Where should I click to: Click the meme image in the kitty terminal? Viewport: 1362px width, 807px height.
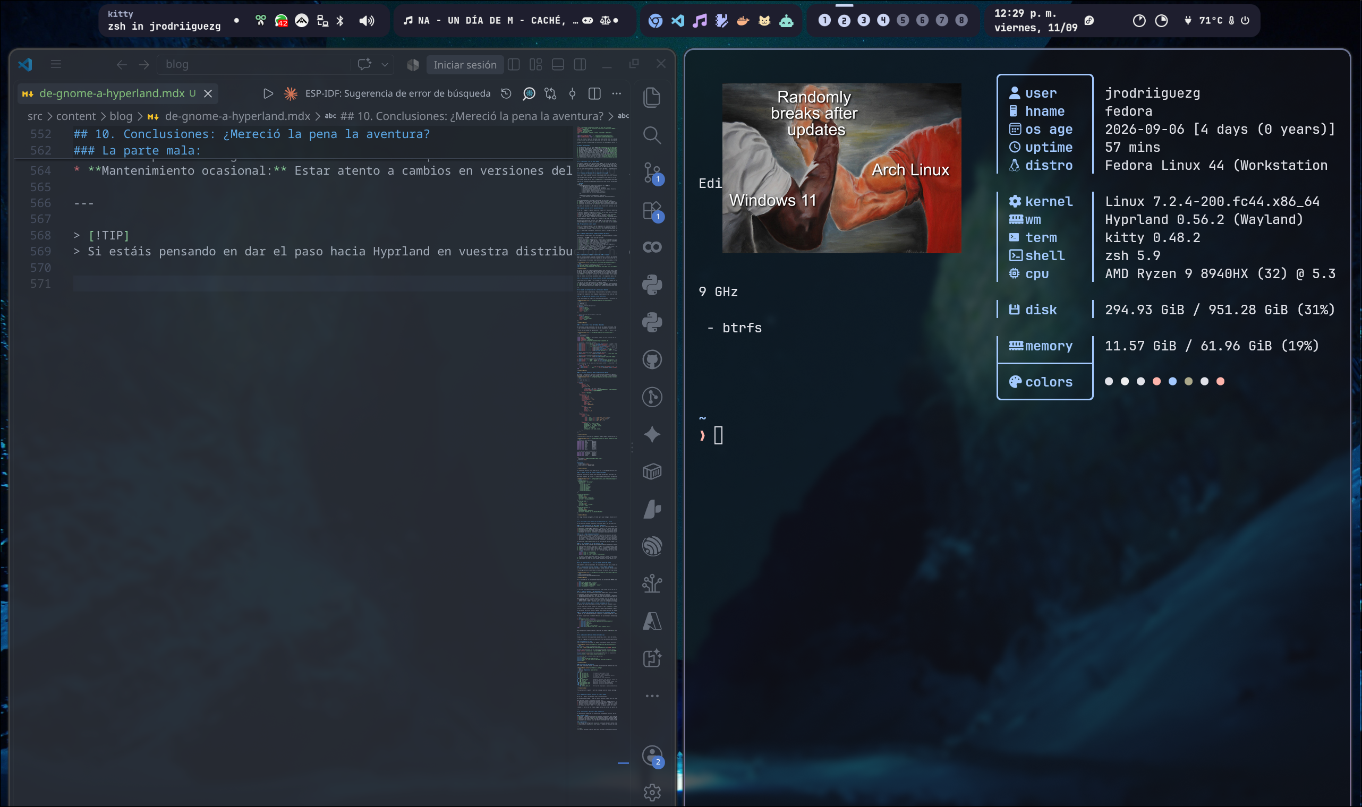point(841,168)
